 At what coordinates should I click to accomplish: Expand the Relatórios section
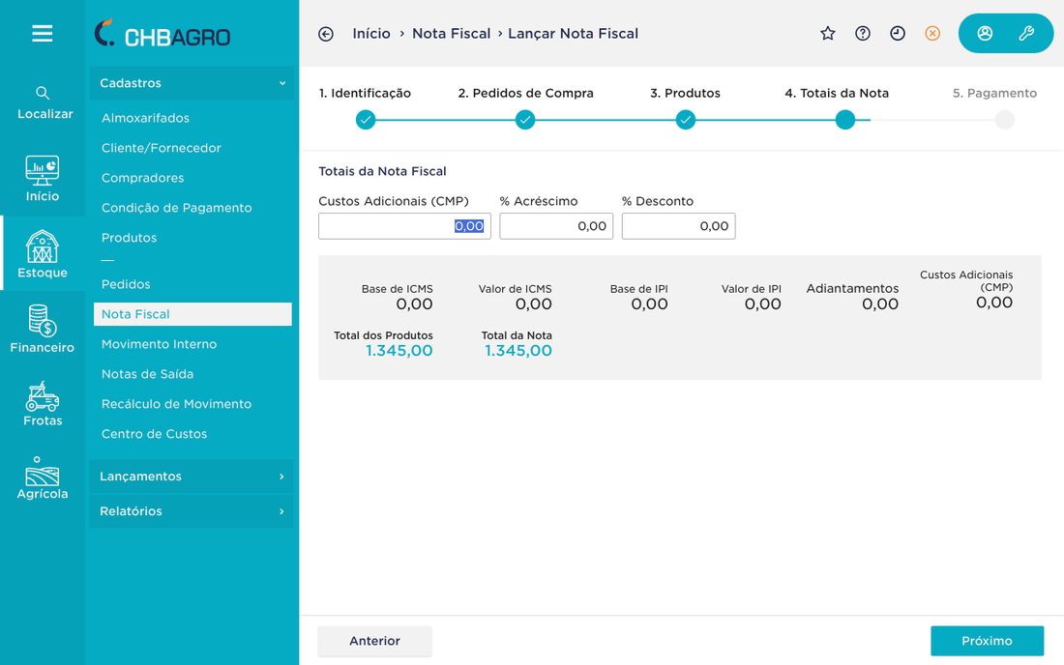click(192, 511)
